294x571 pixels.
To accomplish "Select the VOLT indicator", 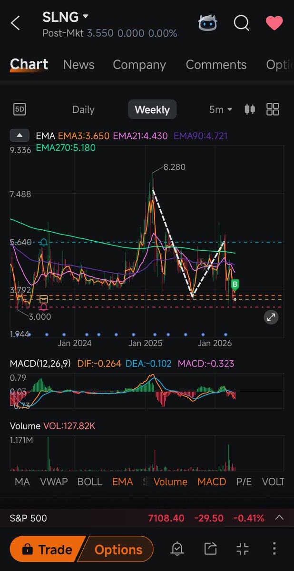I will [x=273, y=482].
